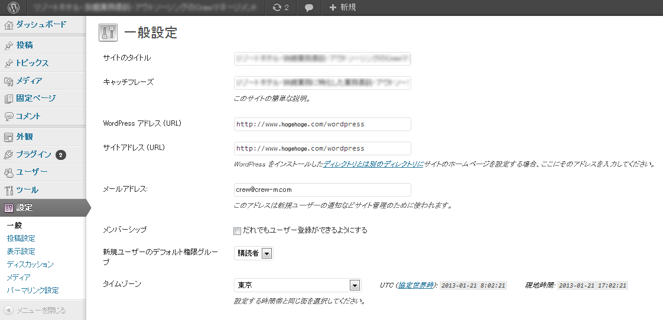Open ダッシュボード from the sidebar
The image size is (663, 320).
pos(40,25)
